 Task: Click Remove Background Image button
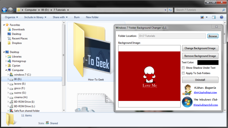point(200,56)
